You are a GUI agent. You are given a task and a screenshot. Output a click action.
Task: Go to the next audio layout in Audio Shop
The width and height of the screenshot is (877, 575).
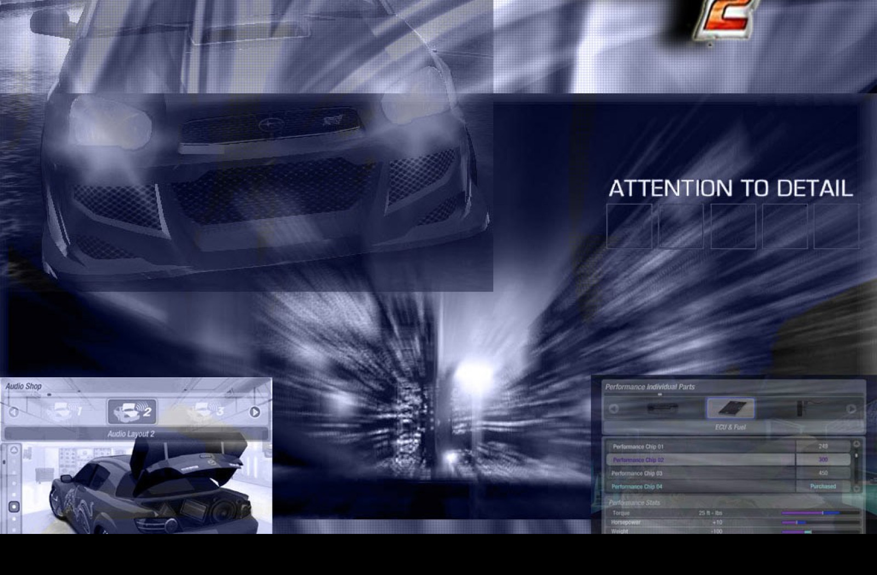point(255,412)
